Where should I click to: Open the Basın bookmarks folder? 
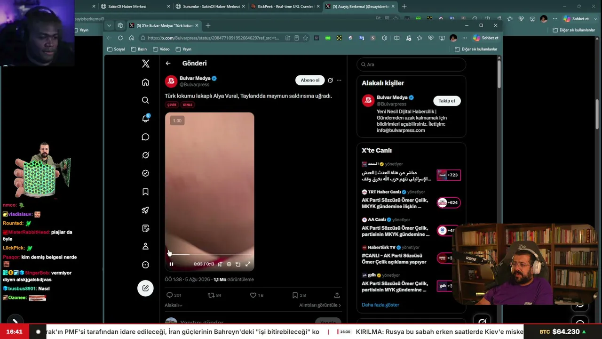pos(139,49)
